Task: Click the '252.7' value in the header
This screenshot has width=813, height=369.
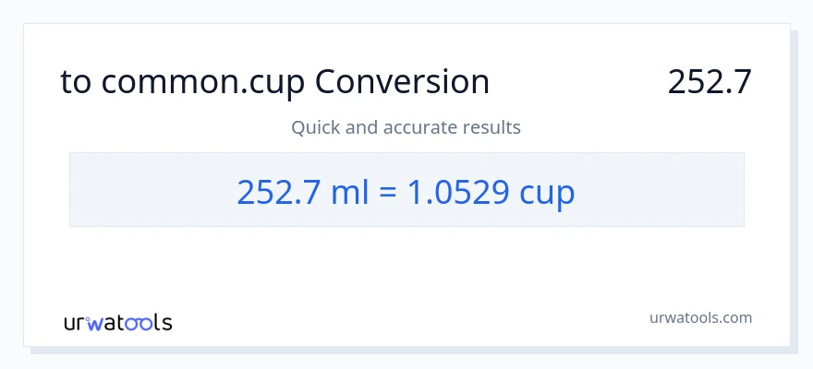Action: click(710, 83)
